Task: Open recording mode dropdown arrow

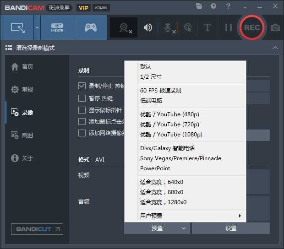Action: click(37, 27)
